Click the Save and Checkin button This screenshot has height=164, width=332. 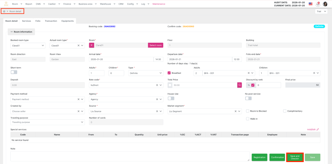[x=294, y=157]
